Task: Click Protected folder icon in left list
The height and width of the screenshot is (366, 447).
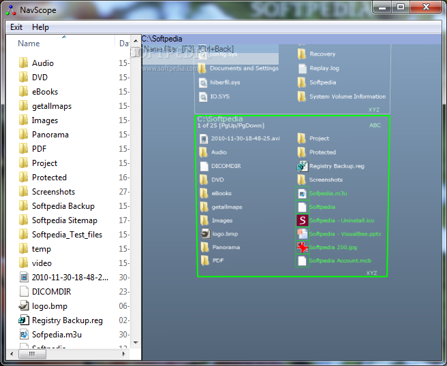Action: click(x=24, y=178)
